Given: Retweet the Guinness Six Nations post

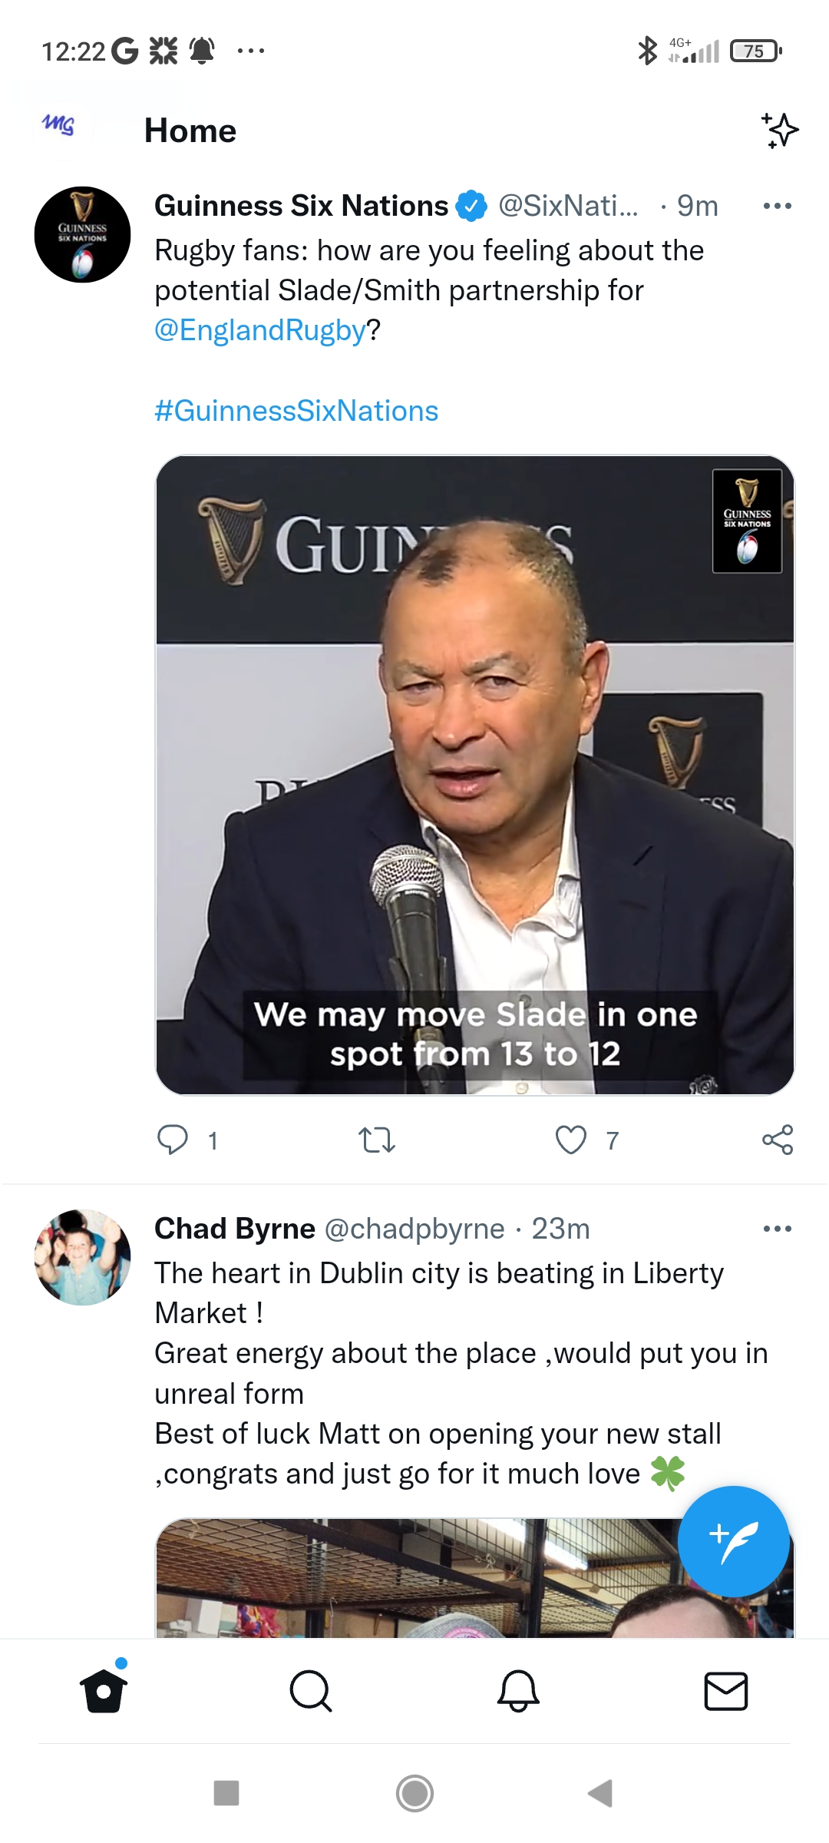Looking at the screenshot, I should [x=376, y=1140].
